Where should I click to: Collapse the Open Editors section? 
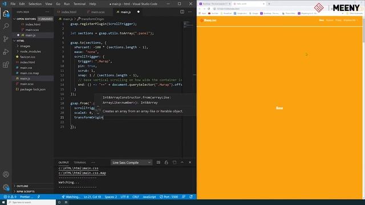point(26,19)
